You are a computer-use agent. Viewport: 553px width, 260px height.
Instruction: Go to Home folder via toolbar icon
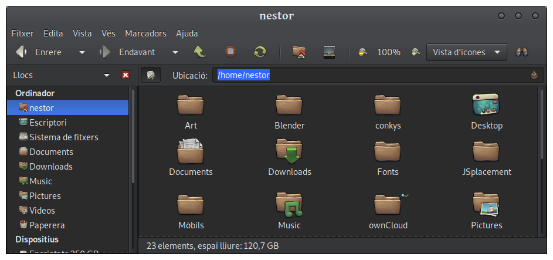[299, 52]
